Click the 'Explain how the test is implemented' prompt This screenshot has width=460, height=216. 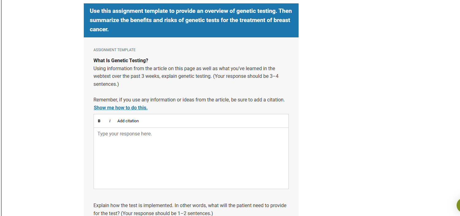point(190,209)
